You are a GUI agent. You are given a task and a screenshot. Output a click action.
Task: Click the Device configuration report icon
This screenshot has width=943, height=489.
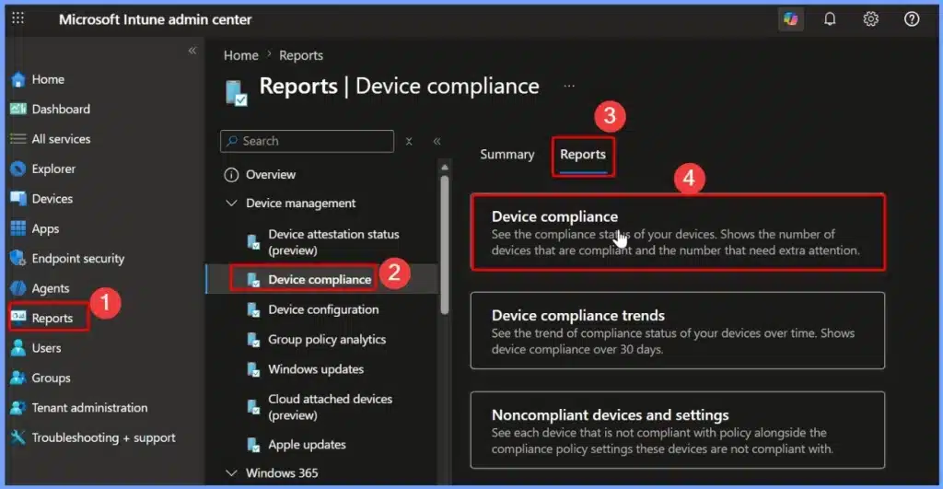[253, 309]
